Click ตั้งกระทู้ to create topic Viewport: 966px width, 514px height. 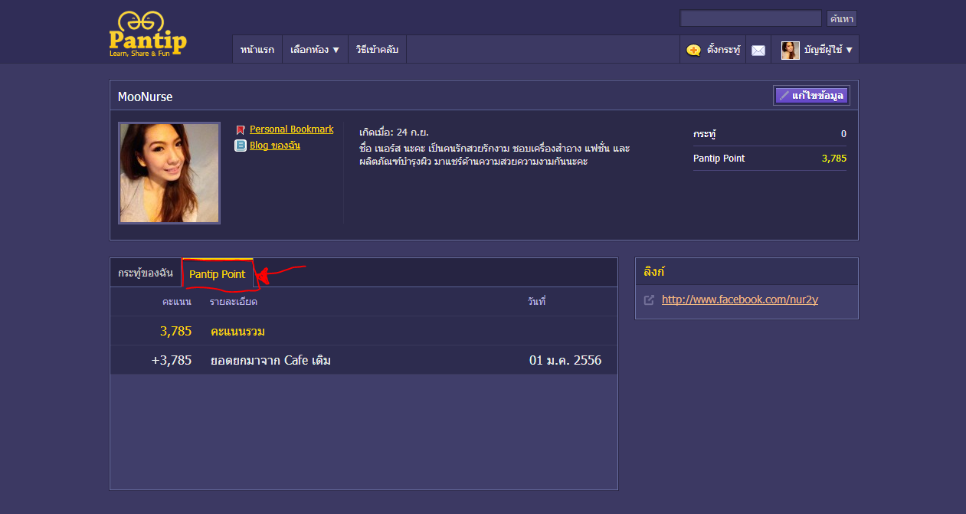click(x=712, y=49)
